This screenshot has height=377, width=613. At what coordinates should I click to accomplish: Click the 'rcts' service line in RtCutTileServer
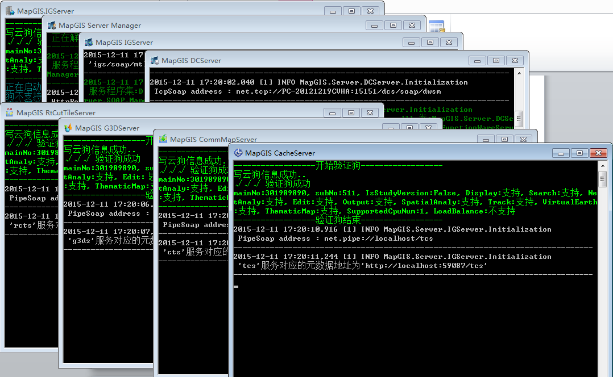[x=34, y=225]
